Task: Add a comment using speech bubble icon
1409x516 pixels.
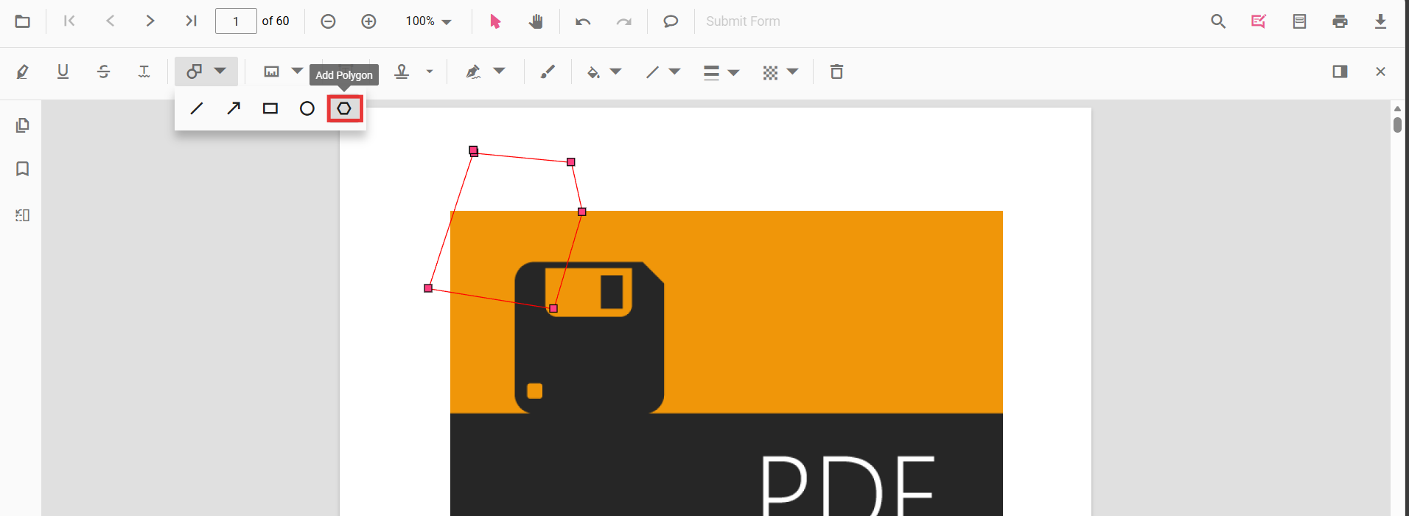Action: click(x=671, y=21)
